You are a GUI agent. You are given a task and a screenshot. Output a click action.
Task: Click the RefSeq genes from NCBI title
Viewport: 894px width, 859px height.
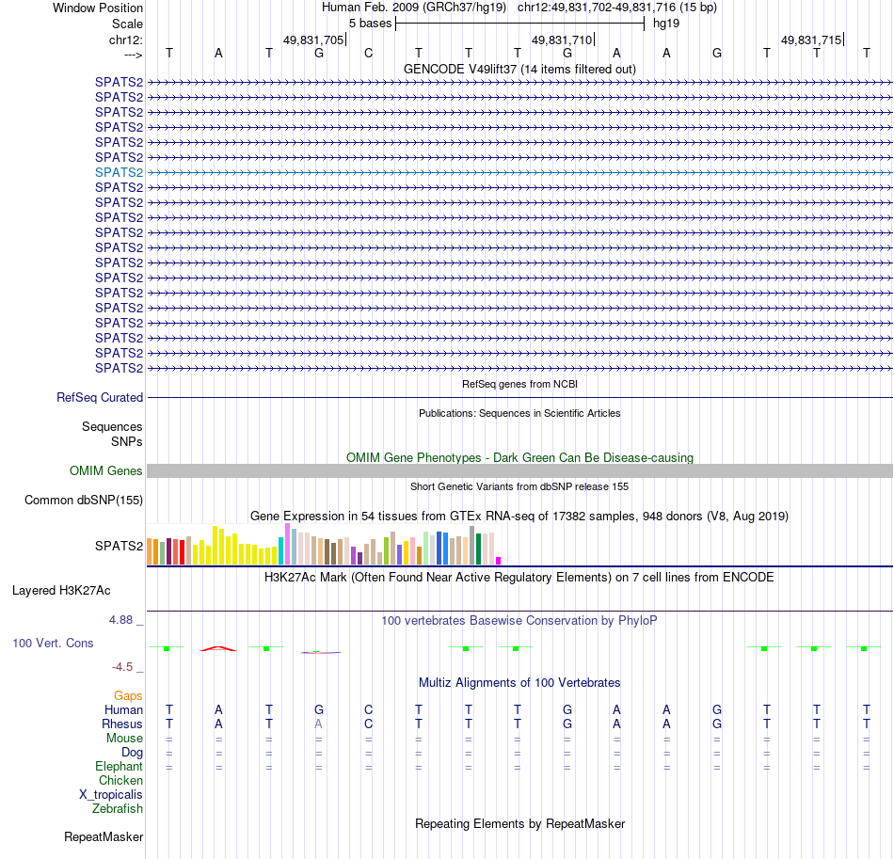(x=519, y=384)
